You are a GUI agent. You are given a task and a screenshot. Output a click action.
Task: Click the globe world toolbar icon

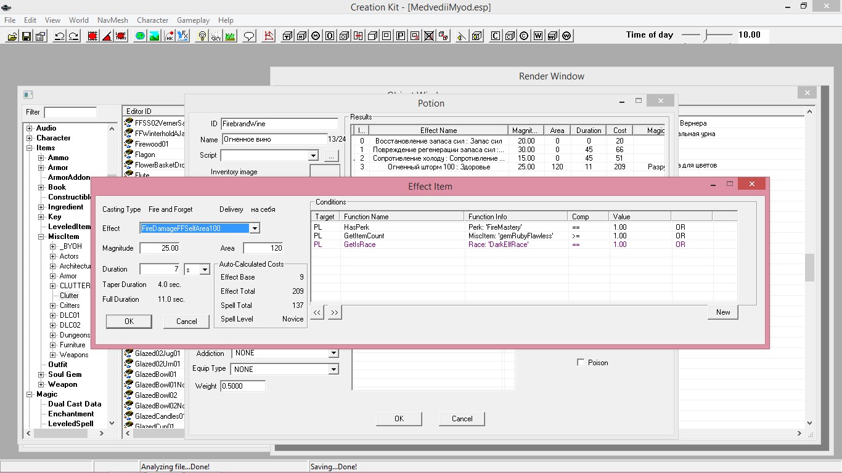(140, 36)
